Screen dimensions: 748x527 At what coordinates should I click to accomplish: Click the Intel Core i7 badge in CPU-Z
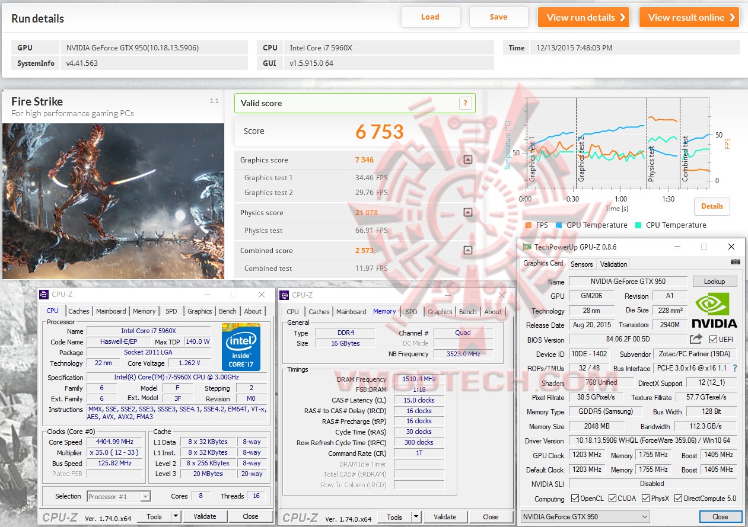[241, 347]
